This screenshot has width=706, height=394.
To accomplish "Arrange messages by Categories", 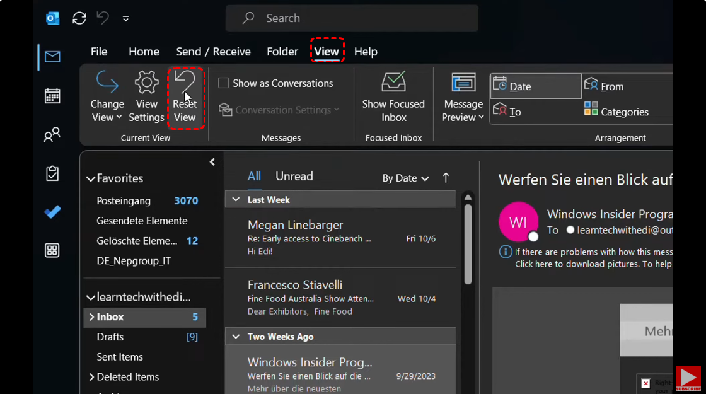I will point(616,112).
